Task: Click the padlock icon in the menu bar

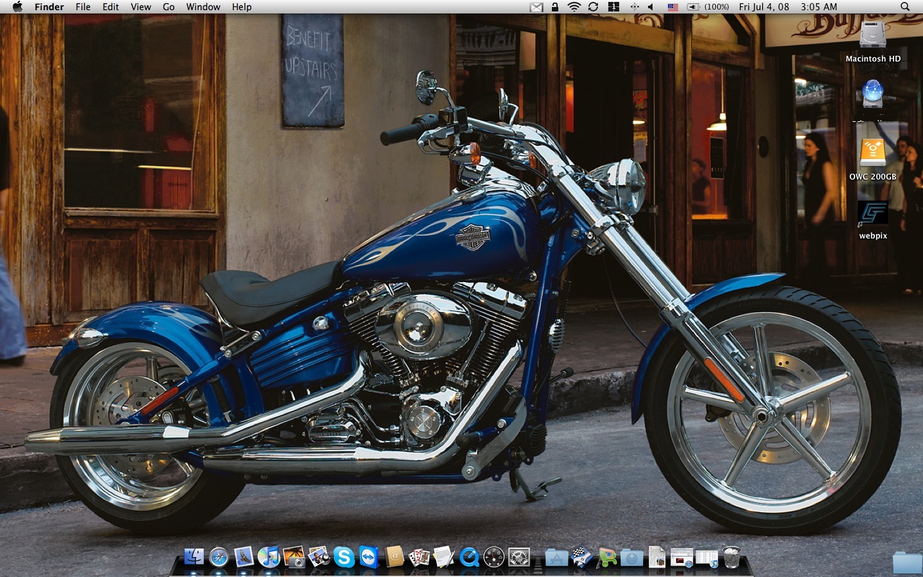Action: (555, 6)
